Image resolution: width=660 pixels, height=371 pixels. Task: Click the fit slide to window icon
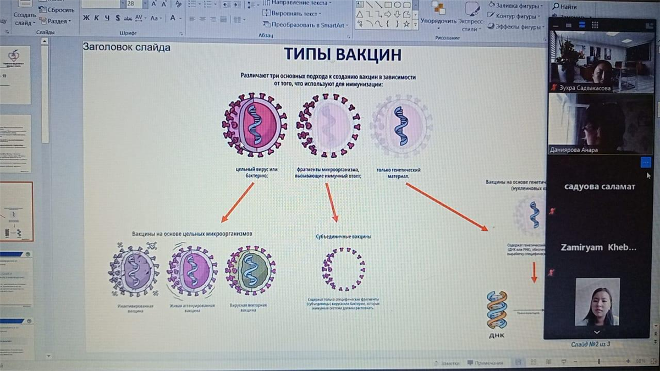(653, 361)
